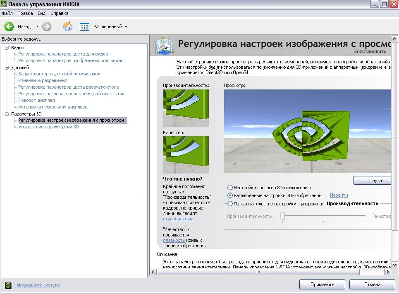Screen dimensions: 399x294
Task: Open Регулировка параметров цвета рабочего стола
Action: [x=69, y=87]
